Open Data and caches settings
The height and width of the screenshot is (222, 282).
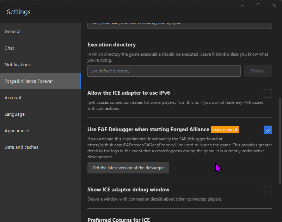point(41,147)
